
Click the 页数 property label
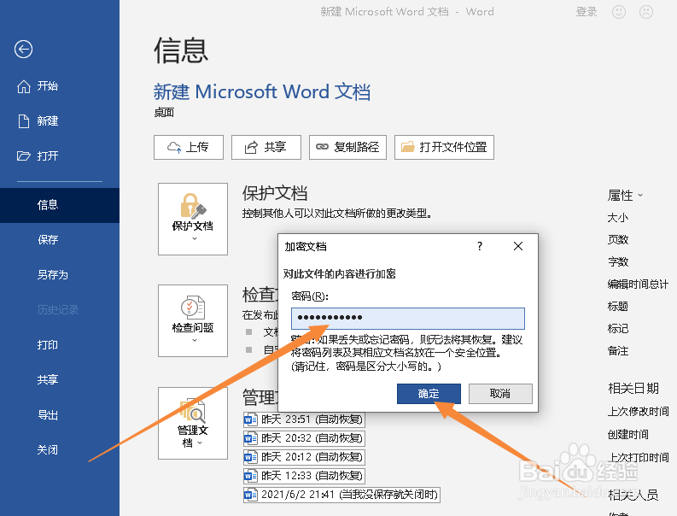(618, 240)
